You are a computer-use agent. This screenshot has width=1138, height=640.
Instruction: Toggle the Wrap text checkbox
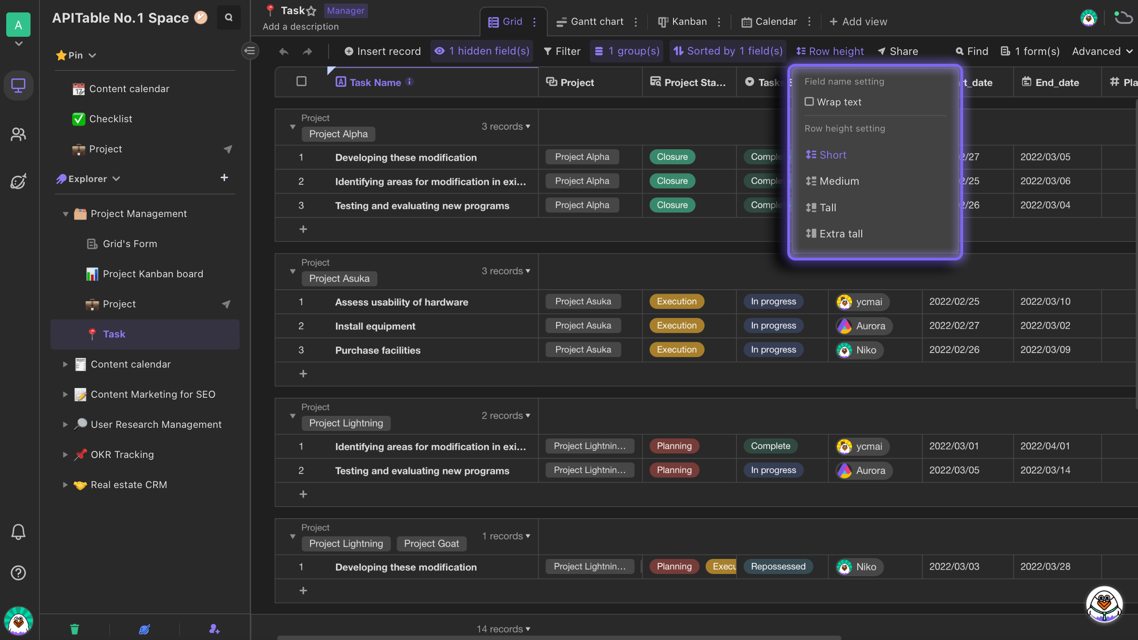(809, 101)
